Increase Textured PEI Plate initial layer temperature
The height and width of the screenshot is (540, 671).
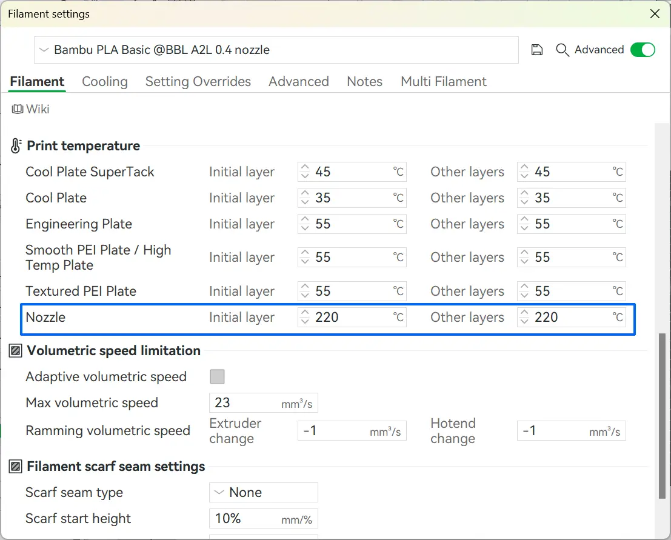pos(305,287)
